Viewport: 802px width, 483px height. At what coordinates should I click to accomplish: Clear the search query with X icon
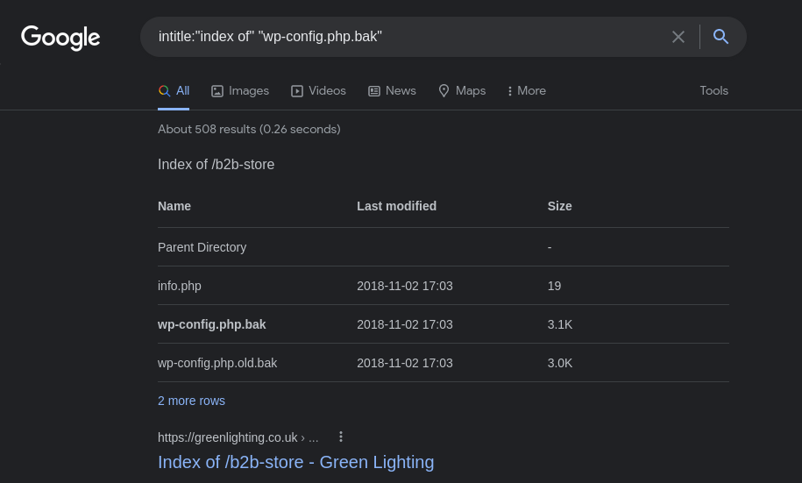point(678,37)
